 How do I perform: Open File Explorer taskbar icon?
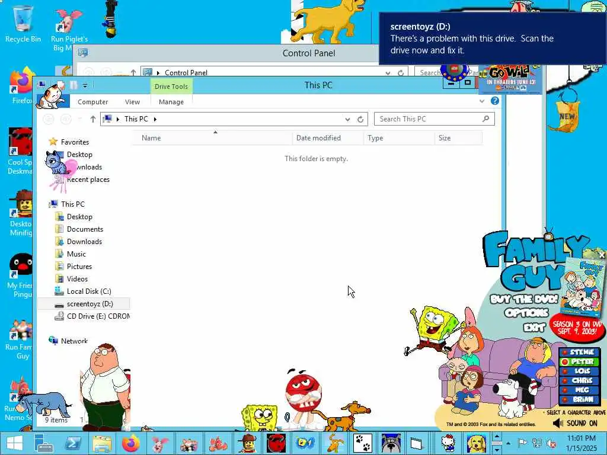coord(102,443)
